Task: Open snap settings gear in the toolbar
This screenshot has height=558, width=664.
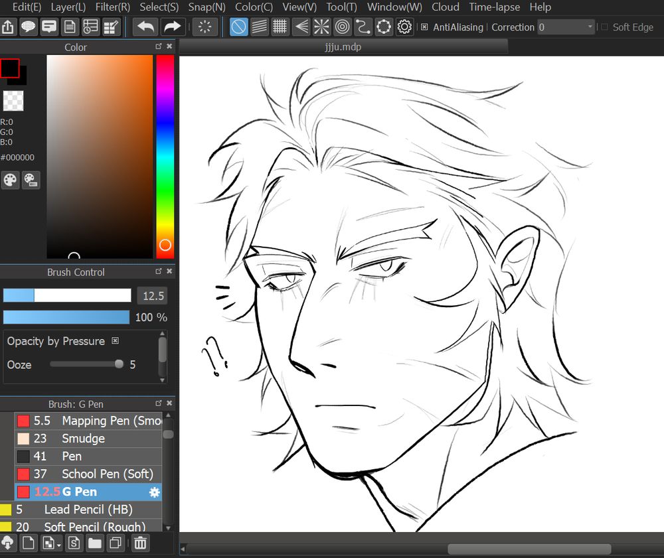Action: (404, 27)
